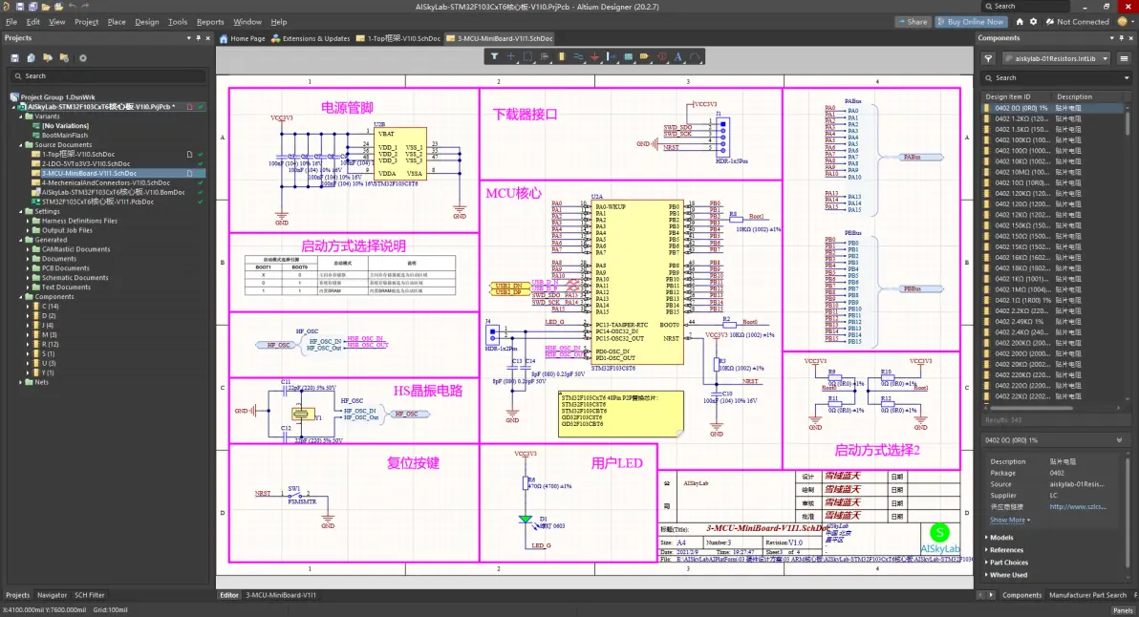The height and width of the screenshot is (617, 1139).
Task: Click the Share button
Action: coord(913,22)
